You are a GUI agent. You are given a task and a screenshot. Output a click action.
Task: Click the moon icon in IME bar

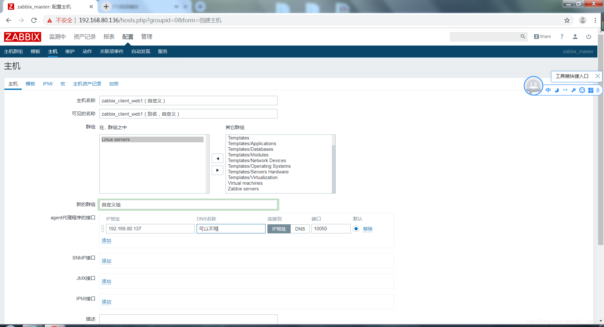pyautogui.click(x=556, y=90)
